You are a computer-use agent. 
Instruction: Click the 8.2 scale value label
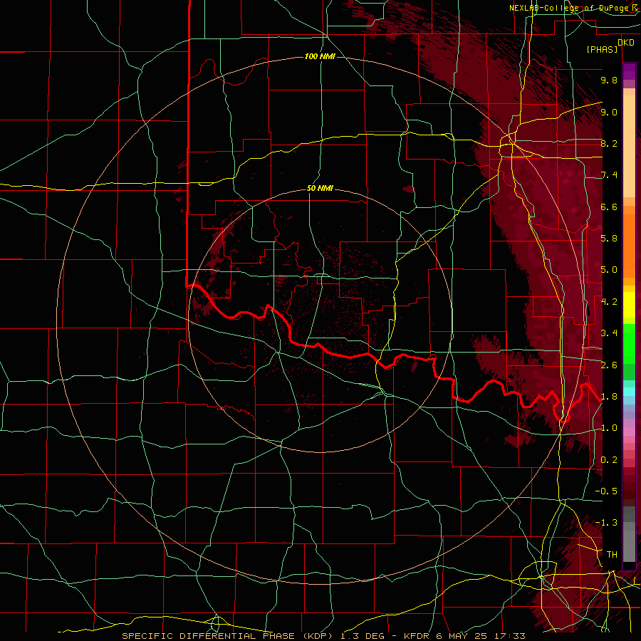609,143
